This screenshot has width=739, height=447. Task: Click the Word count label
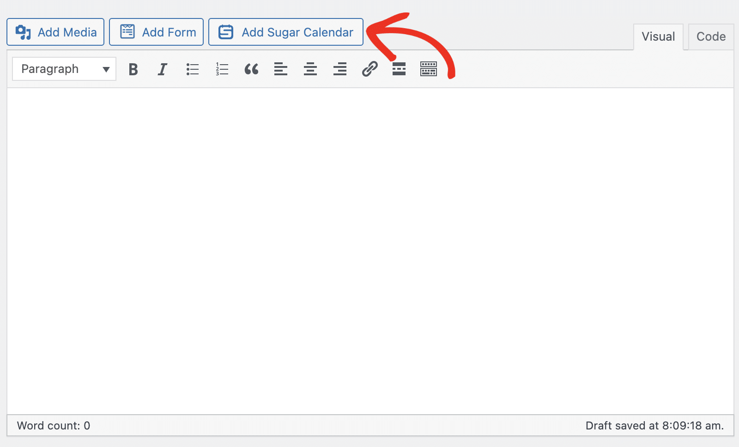point(54,426)
